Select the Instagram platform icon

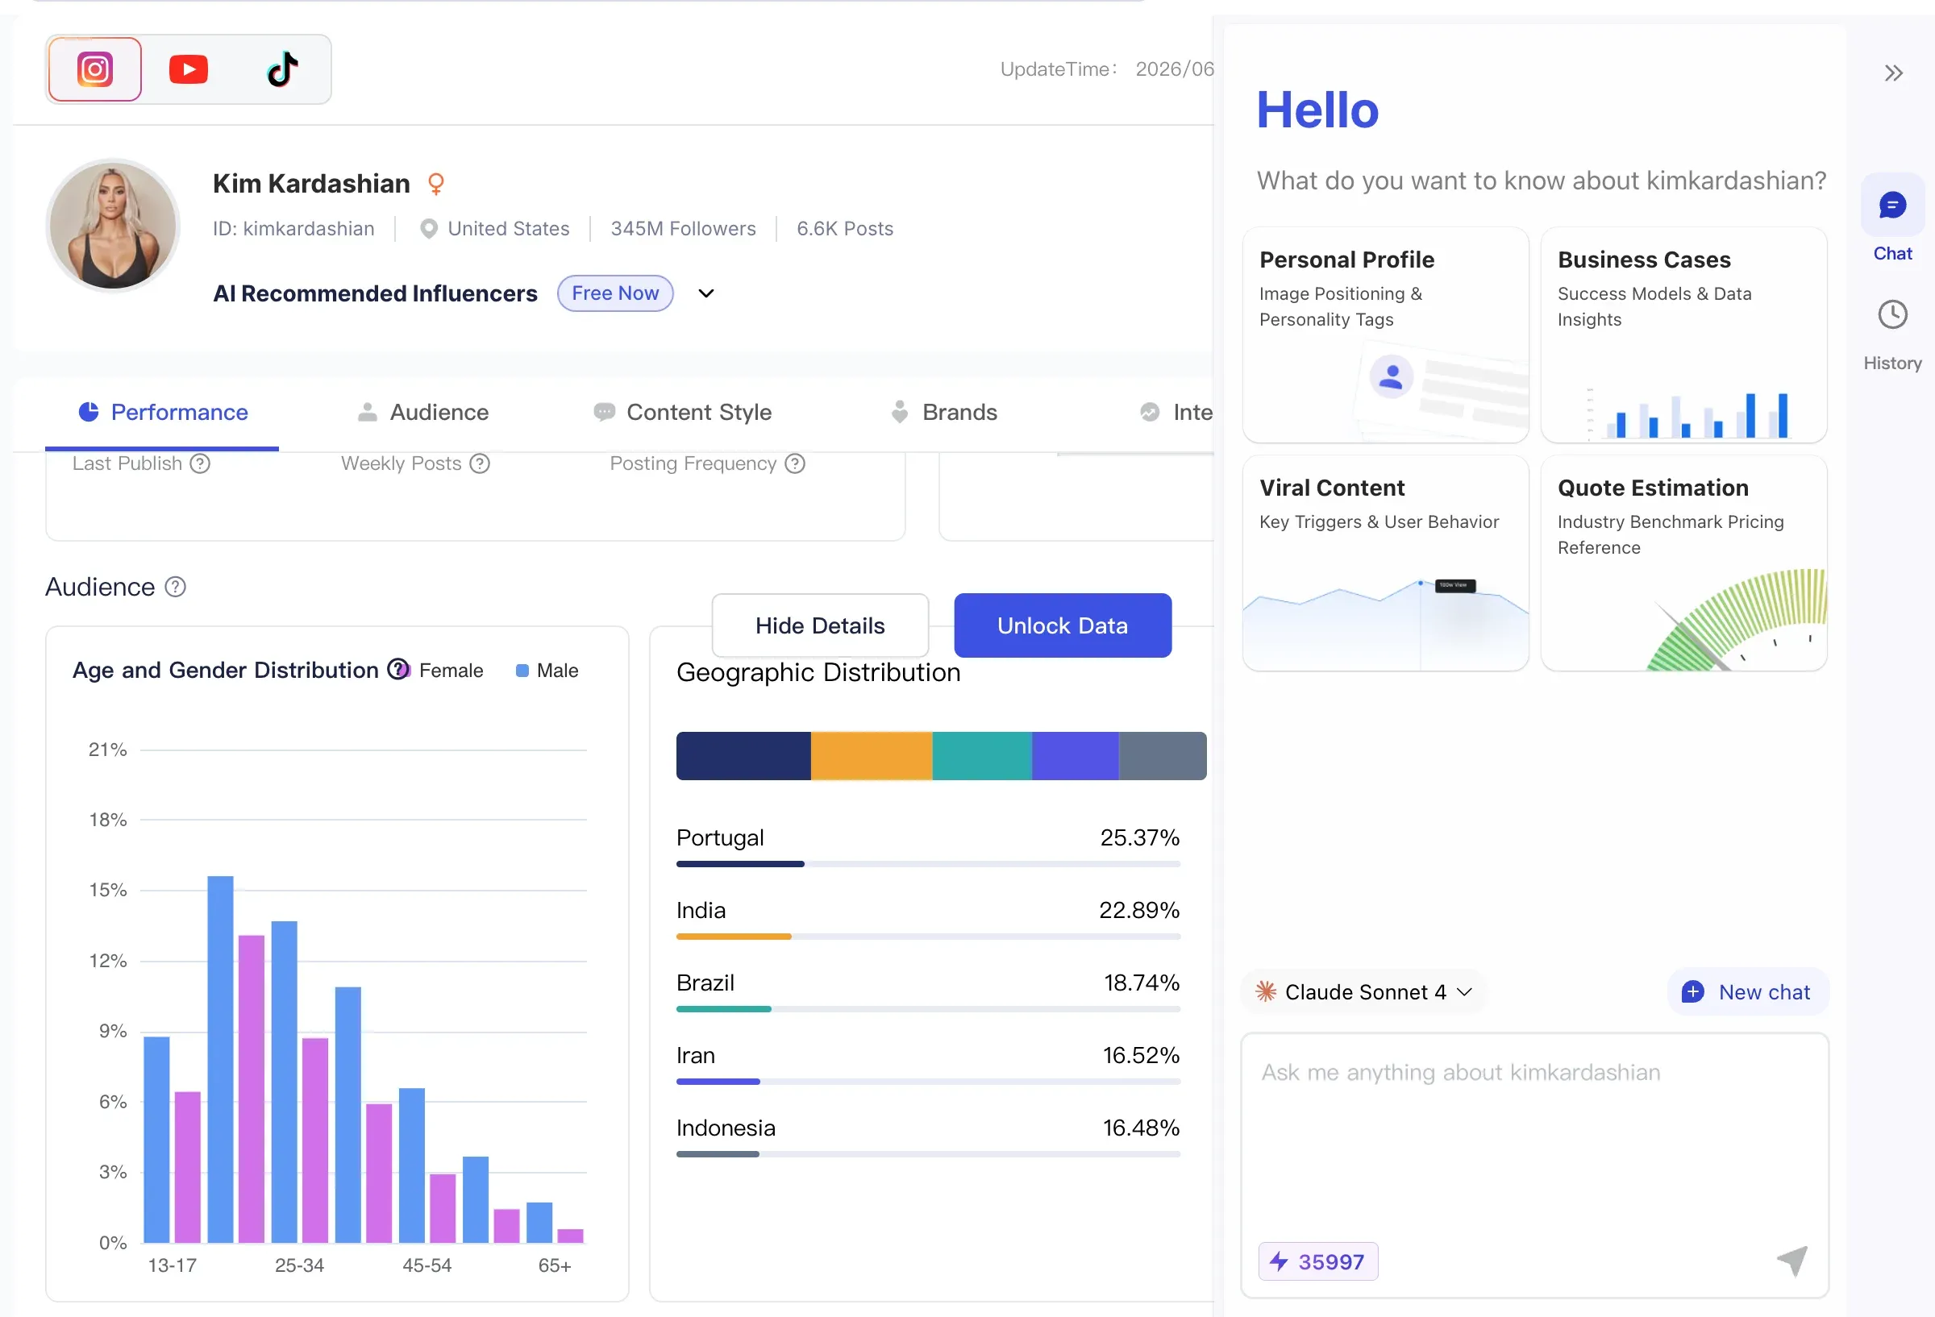(x=95, y=69)
